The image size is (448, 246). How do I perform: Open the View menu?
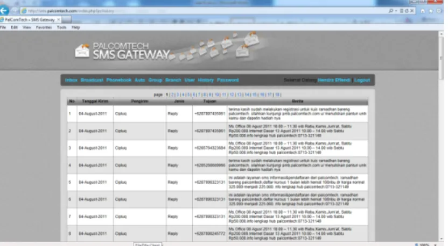click(27, 27)
